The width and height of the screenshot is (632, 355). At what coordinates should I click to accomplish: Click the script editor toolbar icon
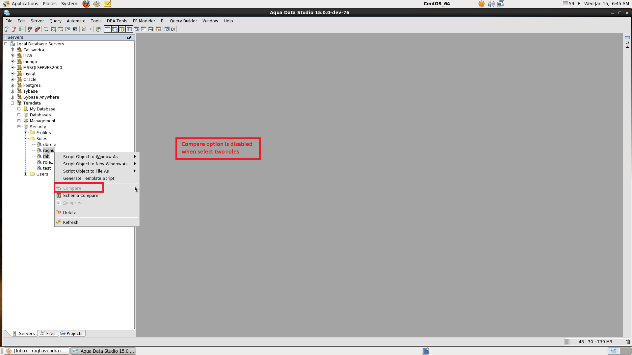pyautogui.click(x=84, y=29)
